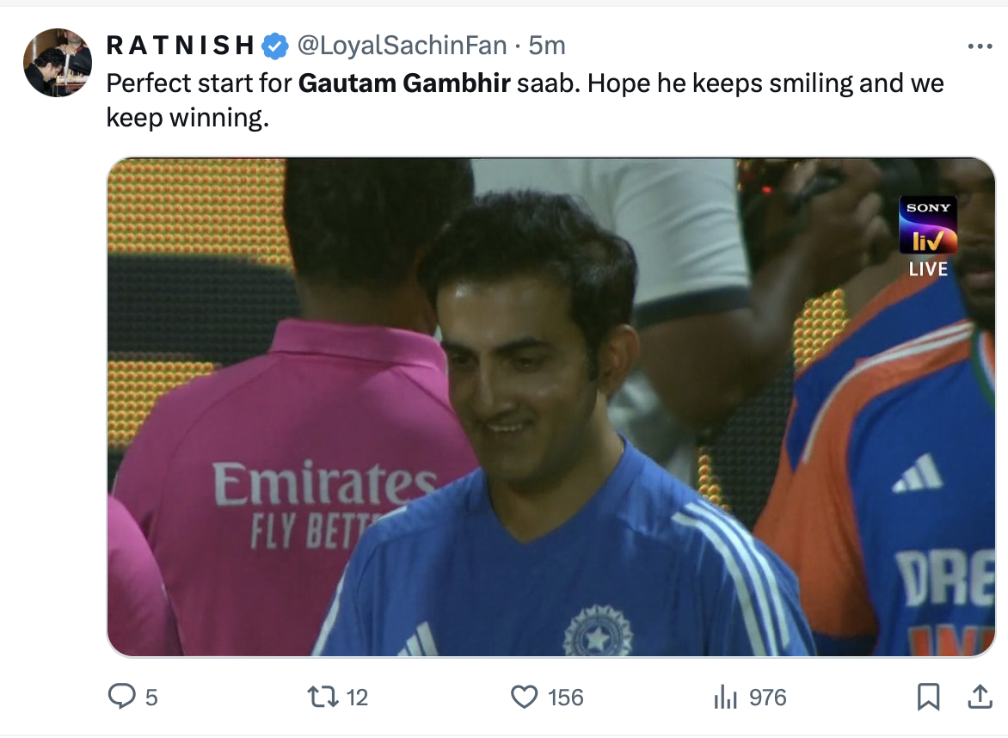
Task: Click the 5m timestamp
Action: 547,46
